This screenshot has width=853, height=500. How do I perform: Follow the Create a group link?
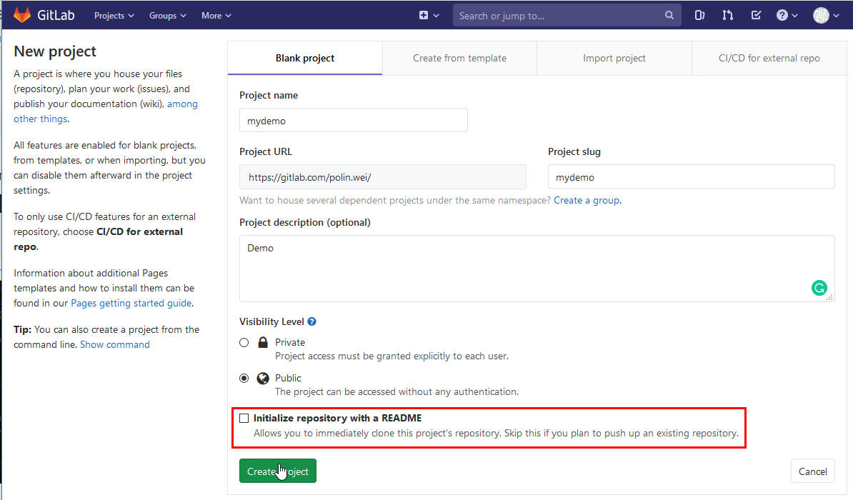click(x=587, y=200)
